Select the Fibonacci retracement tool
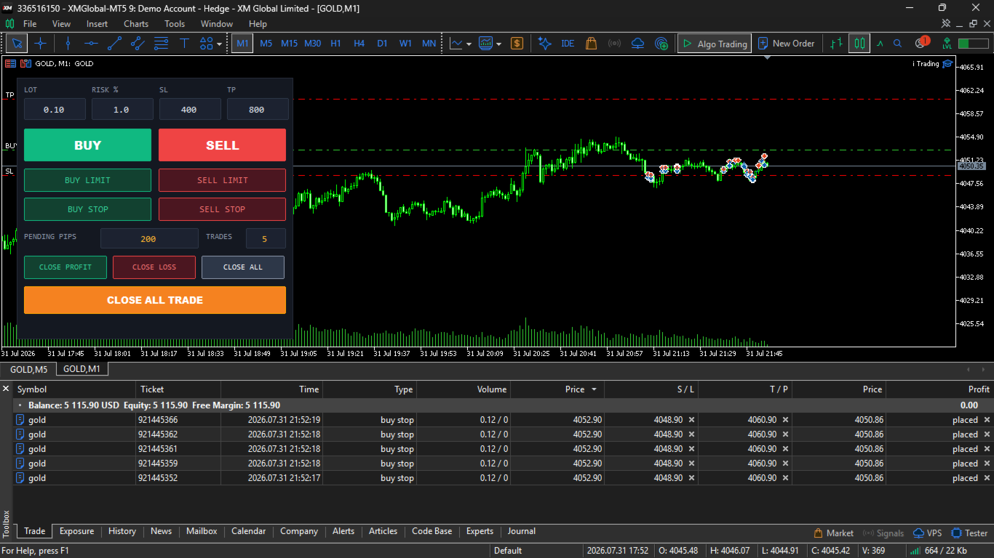Viewport: 994px width, 558px height. pos(161,44)
